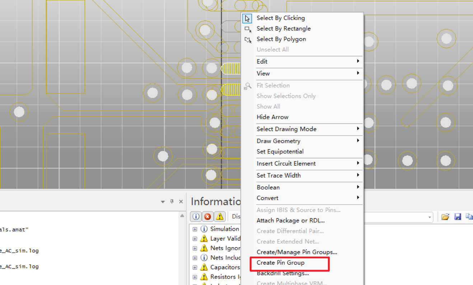Click the save floppy-disk icon in Information toolbar
The width and height of the screenshot is (473, 285).
pos(458,216)
